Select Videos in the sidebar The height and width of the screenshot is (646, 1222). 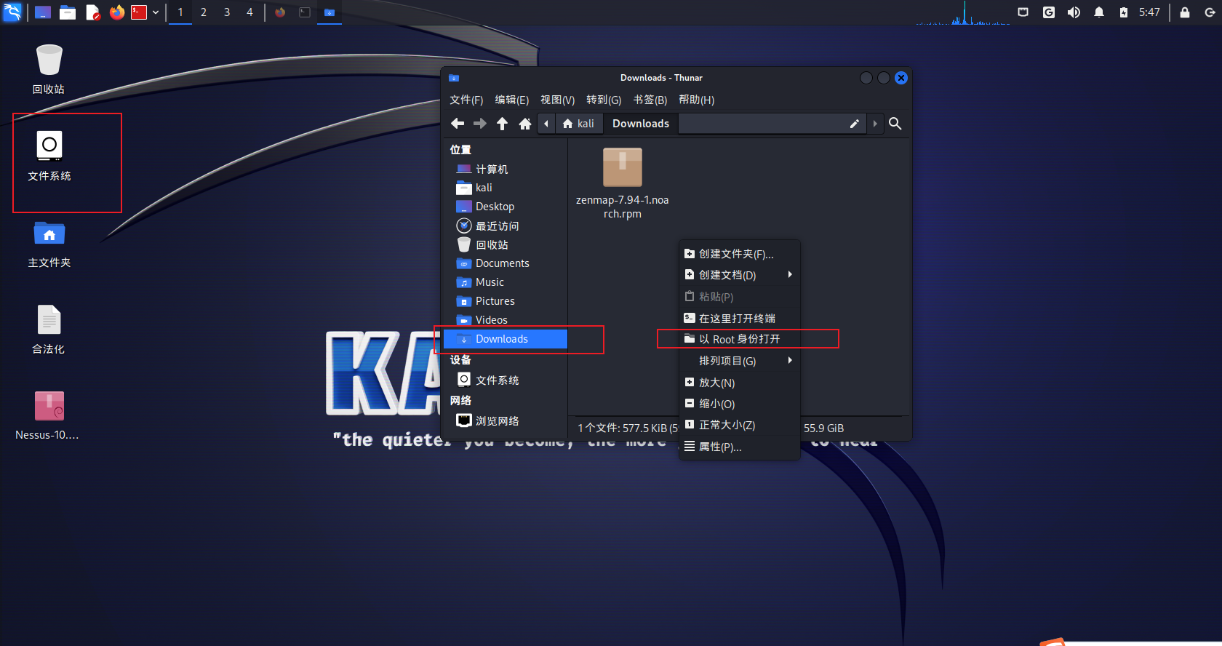click(506, 320)
